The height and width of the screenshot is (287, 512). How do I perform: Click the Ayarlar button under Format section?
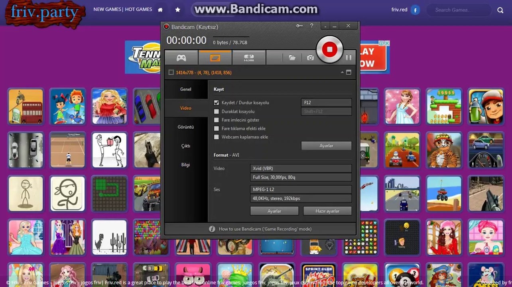274,211
